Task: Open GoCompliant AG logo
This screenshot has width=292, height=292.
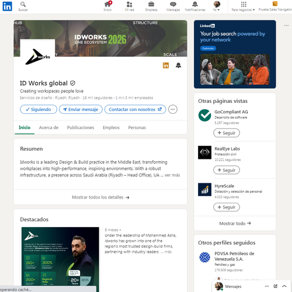Action: tap(204, 115)
